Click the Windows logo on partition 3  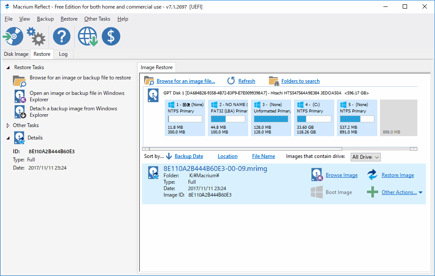257,105
